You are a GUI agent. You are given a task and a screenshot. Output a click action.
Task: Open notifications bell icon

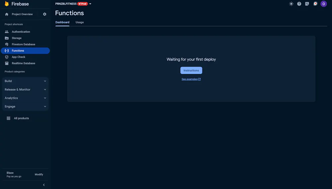(315, 4)
